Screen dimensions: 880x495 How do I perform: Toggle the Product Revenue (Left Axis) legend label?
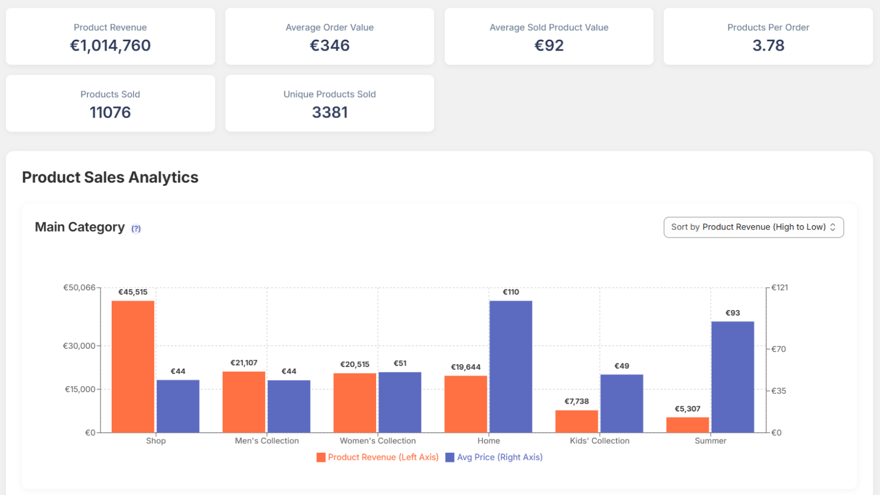point(383,457)
